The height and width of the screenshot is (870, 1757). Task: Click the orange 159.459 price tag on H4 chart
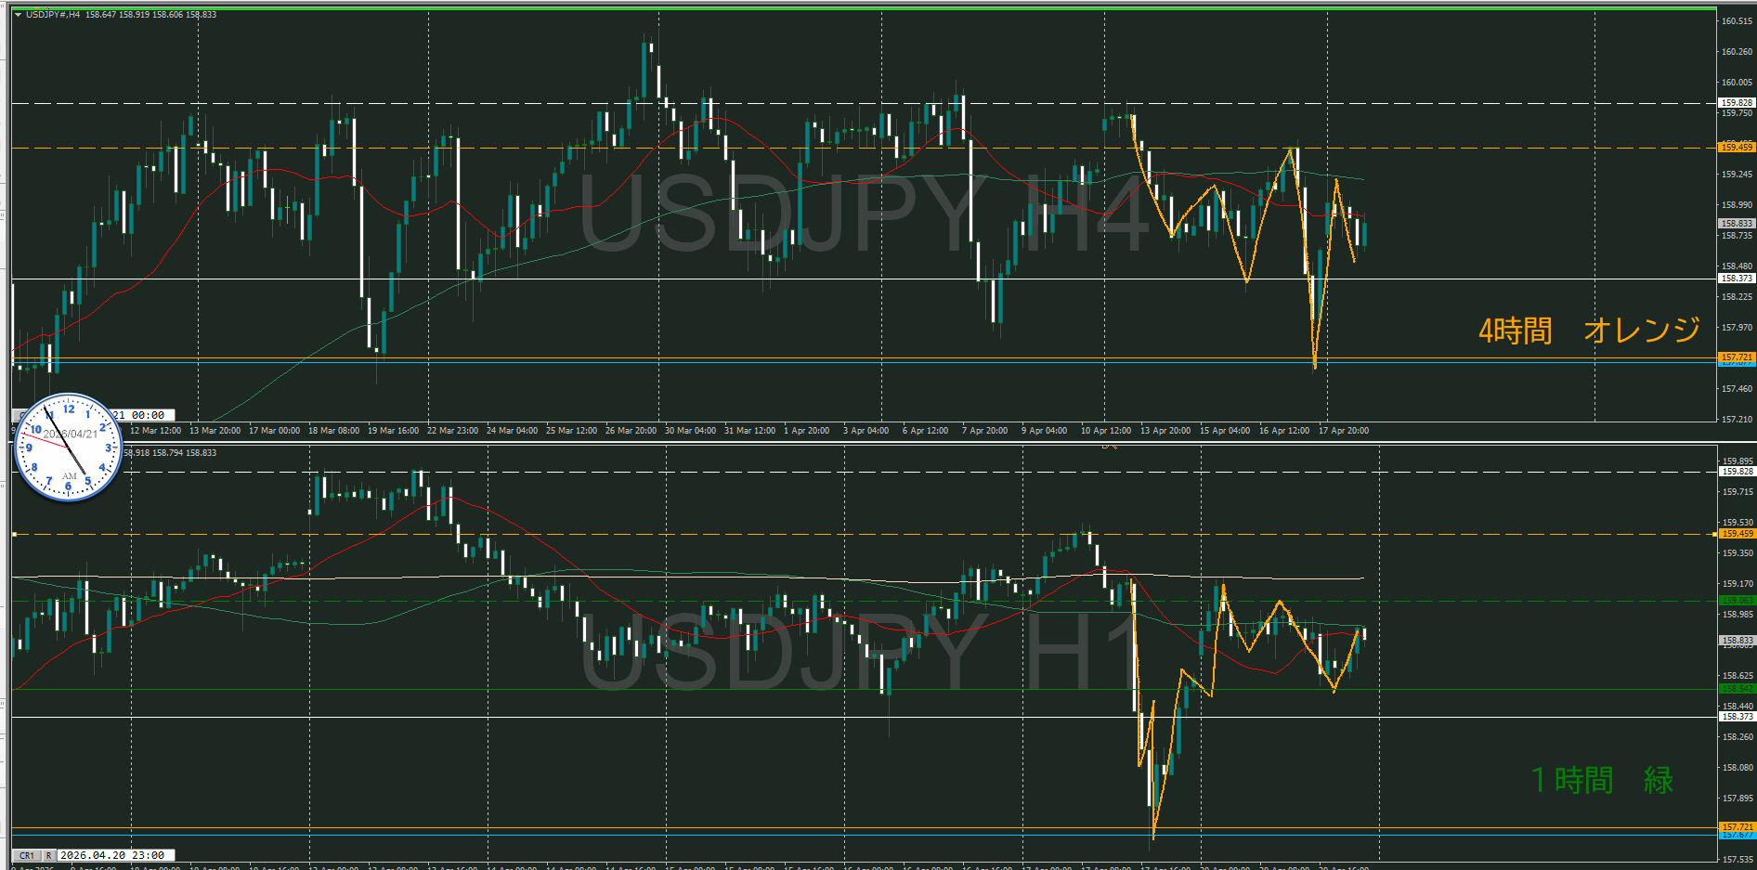(1736, 147)
